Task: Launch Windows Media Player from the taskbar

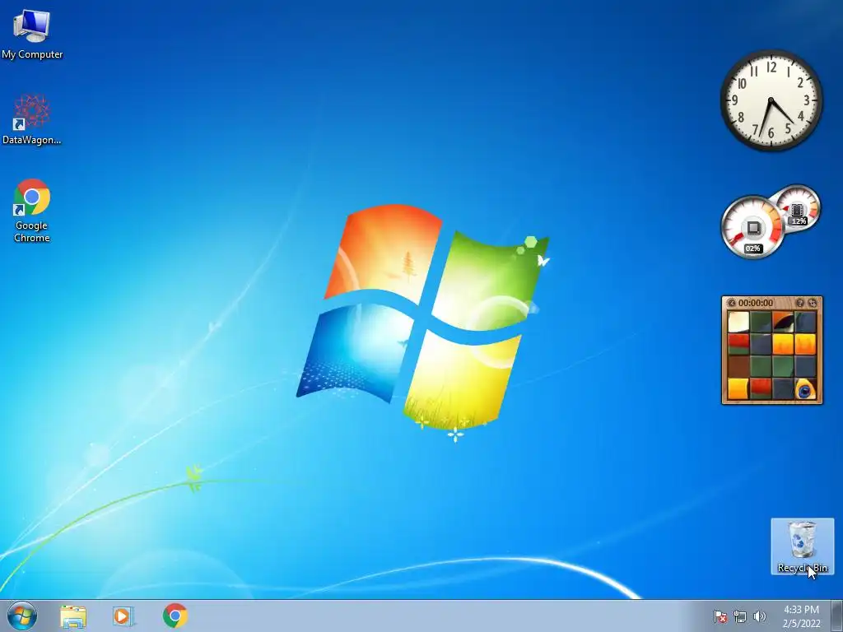Action: pyautogui.click(x=123, y=616)
